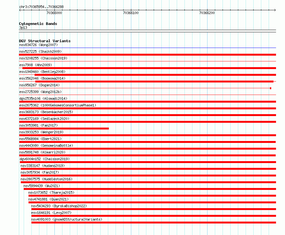
Task: Select esv2675362 (1000GenomesConsortiumPhase1) label
Action: (58, 105)
